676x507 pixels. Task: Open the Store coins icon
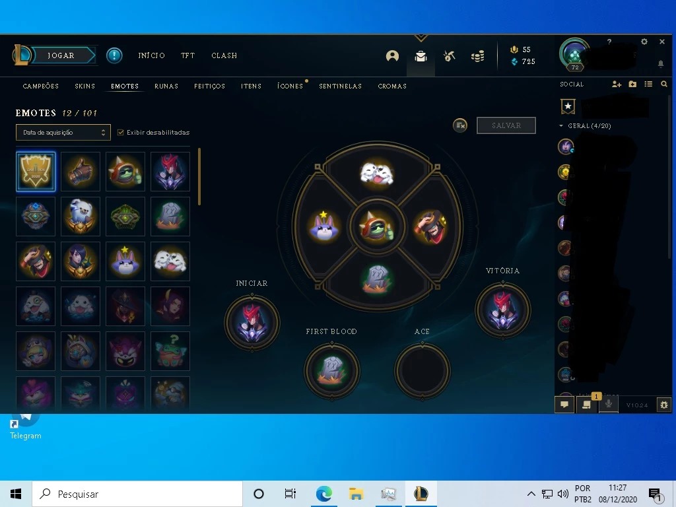point(478,56)
